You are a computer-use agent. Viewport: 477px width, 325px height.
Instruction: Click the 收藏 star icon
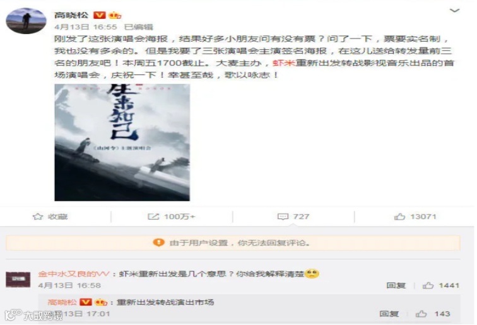coord(38,217)
